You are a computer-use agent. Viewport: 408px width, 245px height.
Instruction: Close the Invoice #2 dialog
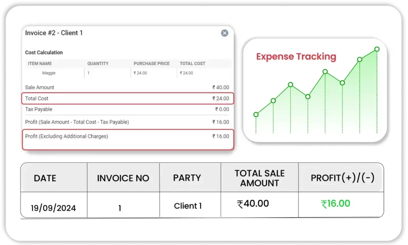click(x=225, y=33)
